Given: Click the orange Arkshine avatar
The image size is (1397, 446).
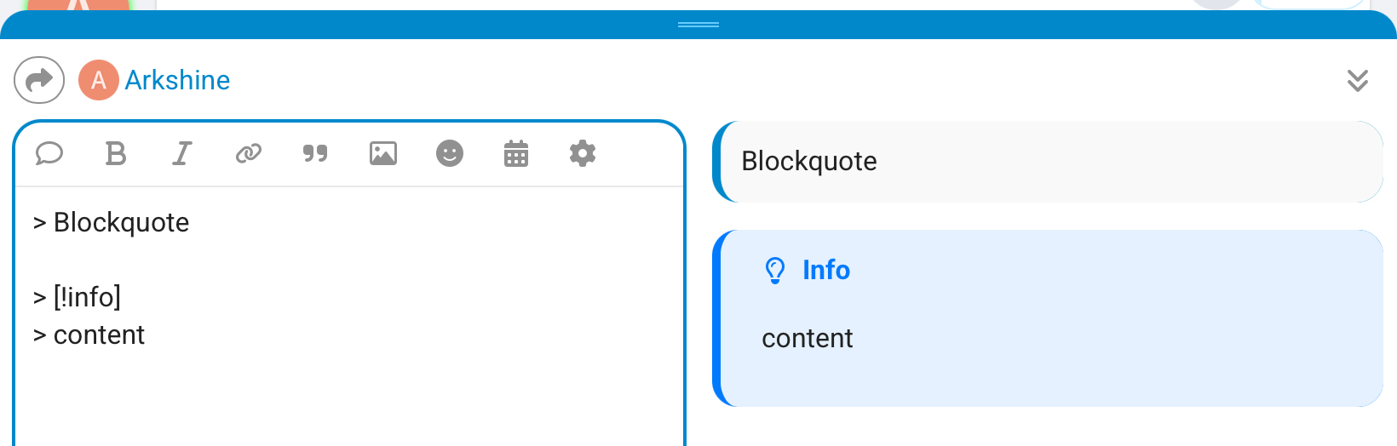Looking at the screenshot, I should click(x=99, y=80).
